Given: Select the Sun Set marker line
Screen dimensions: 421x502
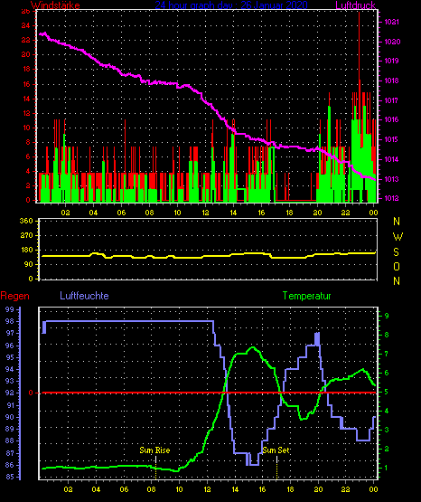Looking at the screenshot, I should [276, 468].
